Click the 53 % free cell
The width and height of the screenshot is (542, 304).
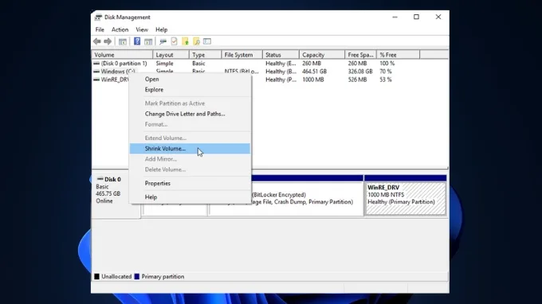pos(386,80)
